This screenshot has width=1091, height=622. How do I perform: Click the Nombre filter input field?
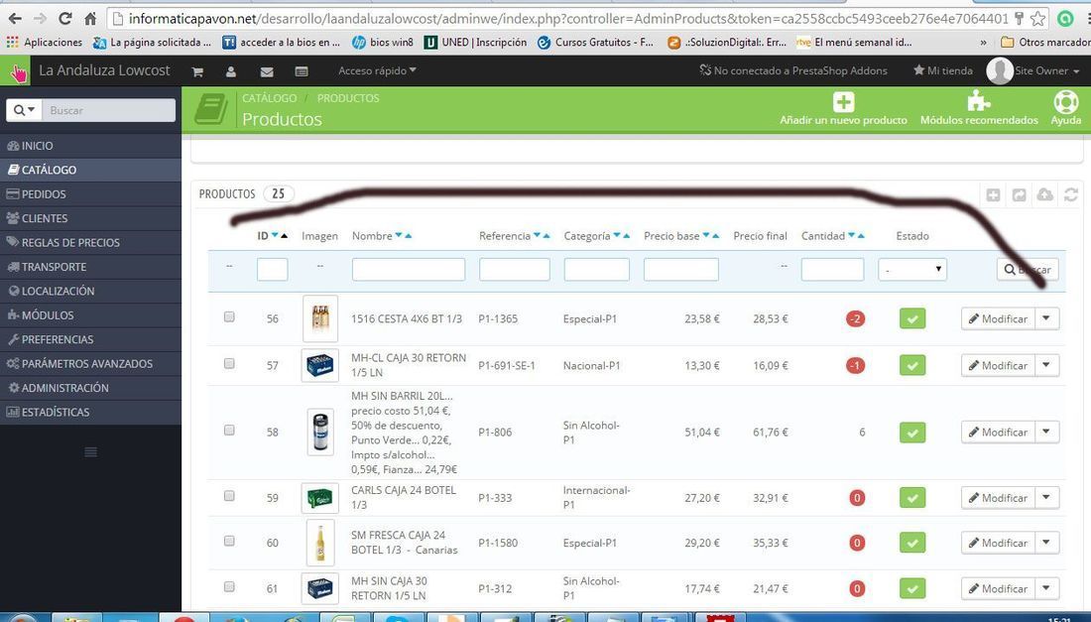pos(409,269)
